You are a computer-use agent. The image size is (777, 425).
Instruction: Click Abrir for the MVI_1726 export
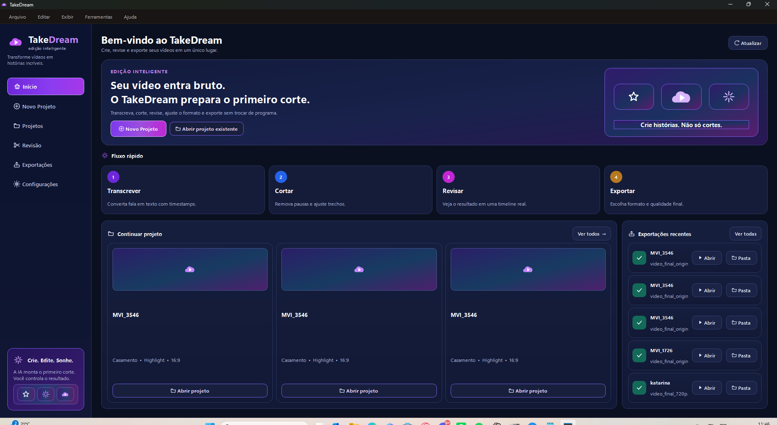(707, 355)
